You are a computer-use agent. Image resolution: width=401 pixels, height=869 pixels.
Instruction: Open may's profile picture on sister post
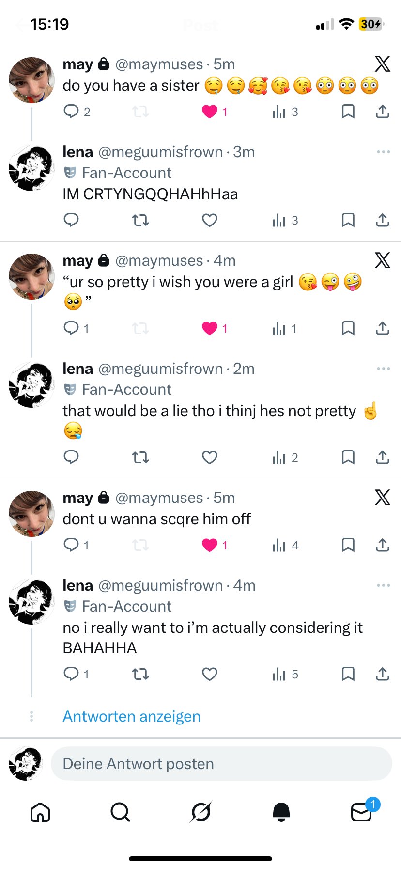[x=32, y=80]
